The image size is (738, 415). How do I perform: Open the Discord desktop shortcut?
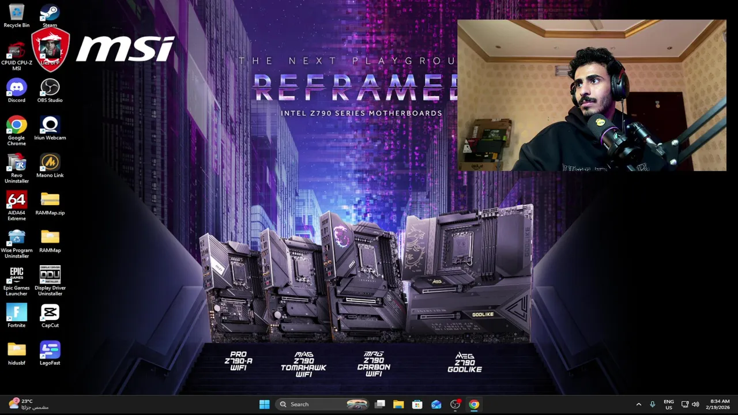pyautogui.click(x=17, y=90)
